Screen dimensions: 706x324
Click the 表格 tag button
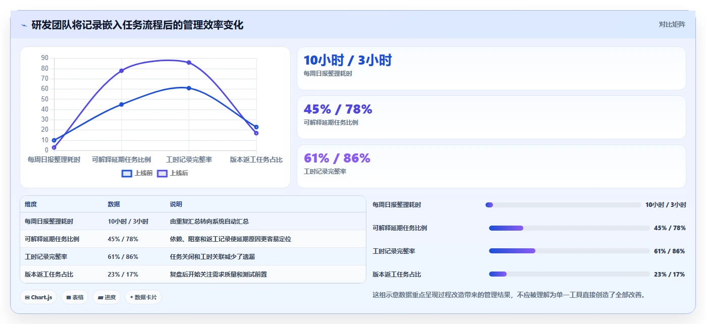pyautogui.click(x=75, y=297)
